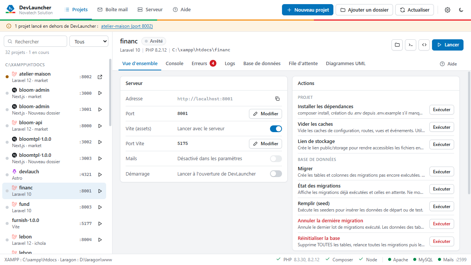Start devlauch play icon
This screenshot has height=265, width=471.
[x=100, y=174]
